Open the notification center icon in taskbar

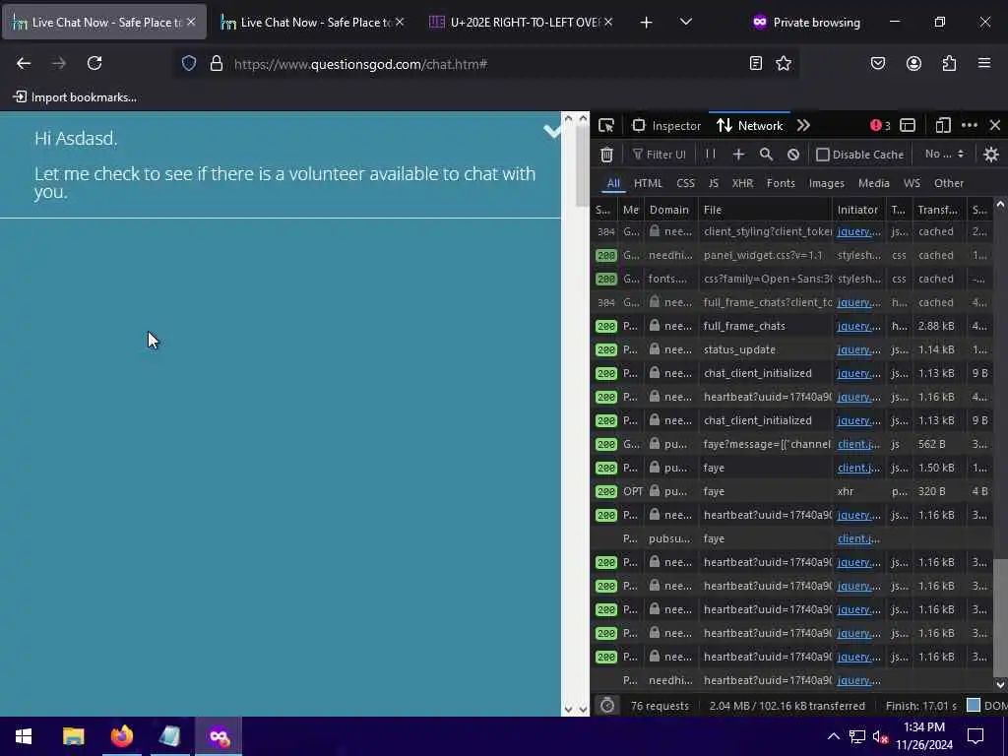coord(976,736)
